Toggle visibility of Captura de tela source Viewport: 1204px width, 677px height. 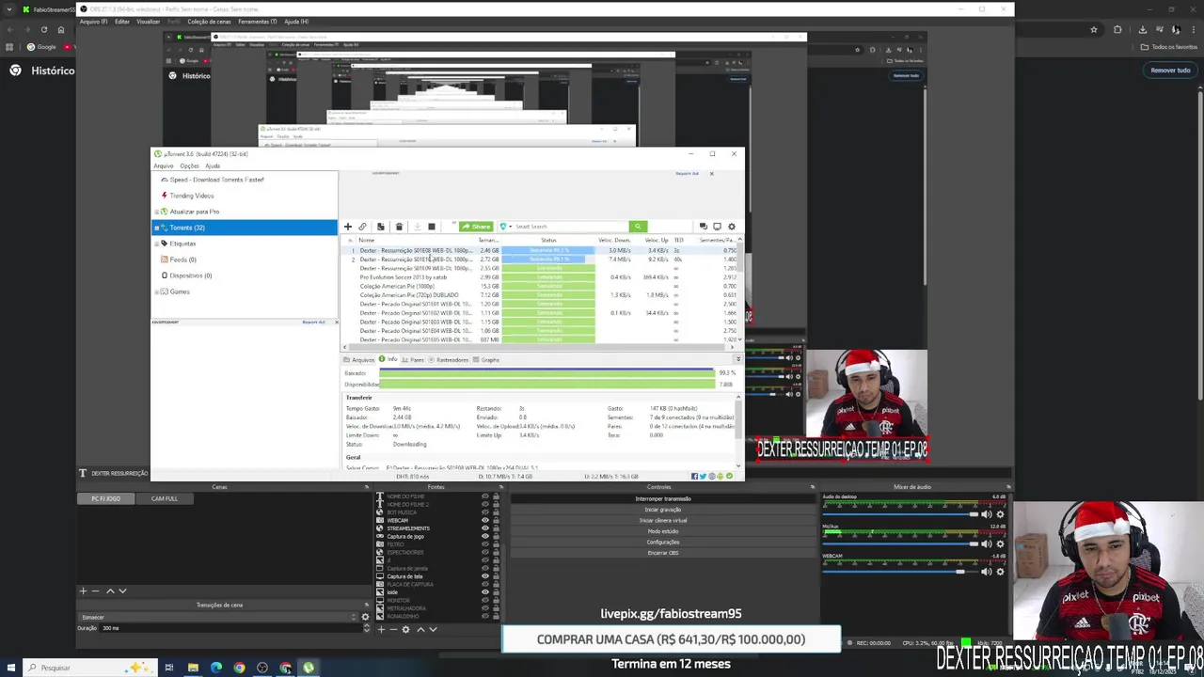tap(485, 576)
